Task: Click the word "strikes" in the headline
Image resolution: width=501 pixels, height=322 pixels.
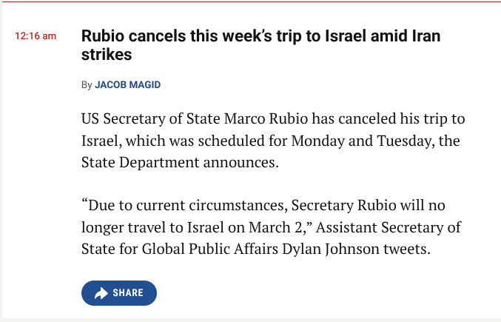Action: (107, 55)
